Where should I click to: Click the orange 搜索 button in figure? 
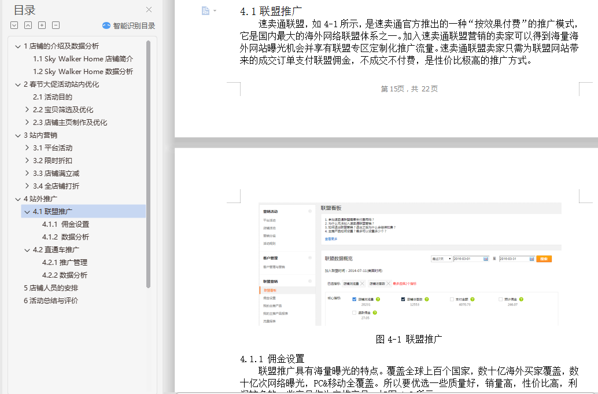(x=544, y=259)
